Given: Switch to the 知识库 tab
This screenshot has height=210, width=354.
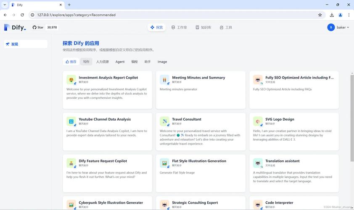Looking at the screenshot, I should pos(203,27).
